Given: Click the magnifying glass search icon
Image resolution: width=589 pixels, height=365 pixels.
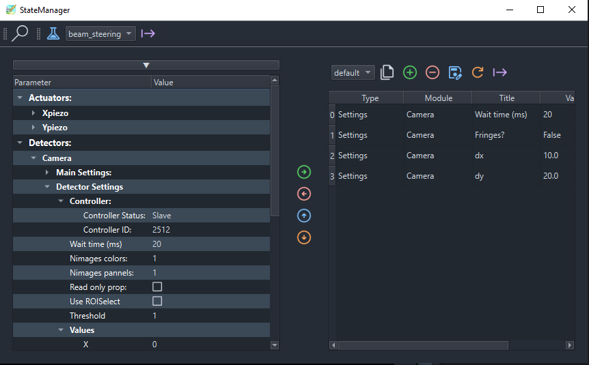Looking at the screenshot, I should pos(20,33).
